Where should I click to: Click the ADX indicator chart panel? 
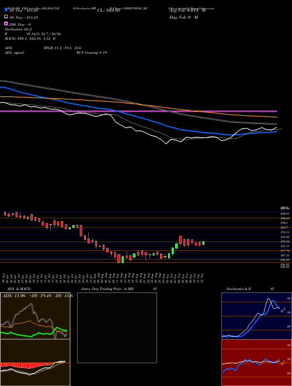pyautogui.click(x=35, y=316)
